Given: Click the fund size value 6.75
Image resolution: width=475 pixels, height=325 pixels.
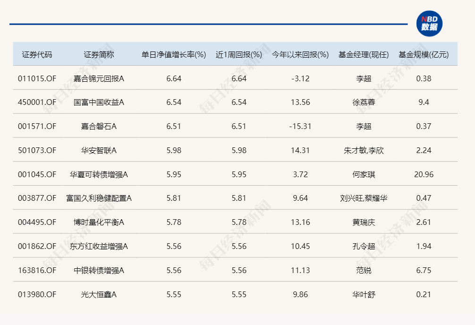Looking at the screenshot, I should (424, 270).
